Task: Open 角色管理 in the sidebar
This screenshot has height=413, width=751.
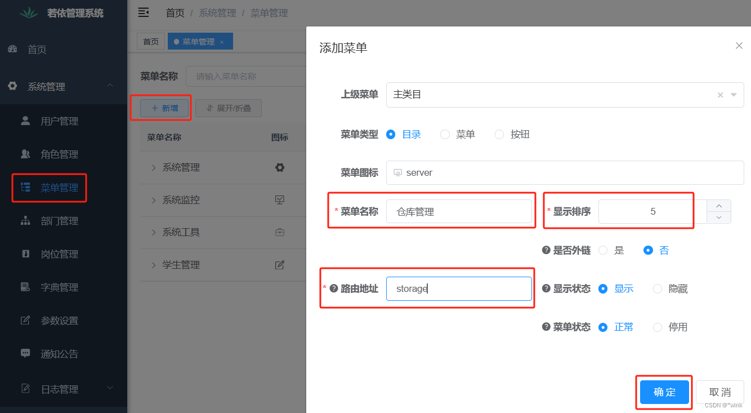Action: tap(64, 154)
